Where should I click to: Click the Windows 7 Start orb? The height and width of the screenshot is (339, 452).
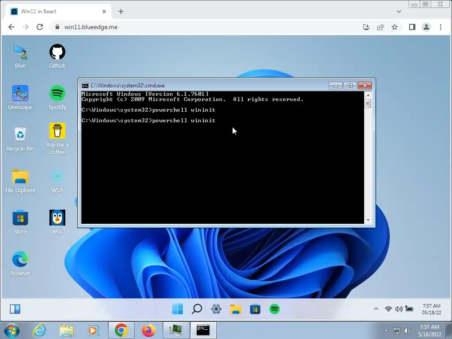point(12,330)
